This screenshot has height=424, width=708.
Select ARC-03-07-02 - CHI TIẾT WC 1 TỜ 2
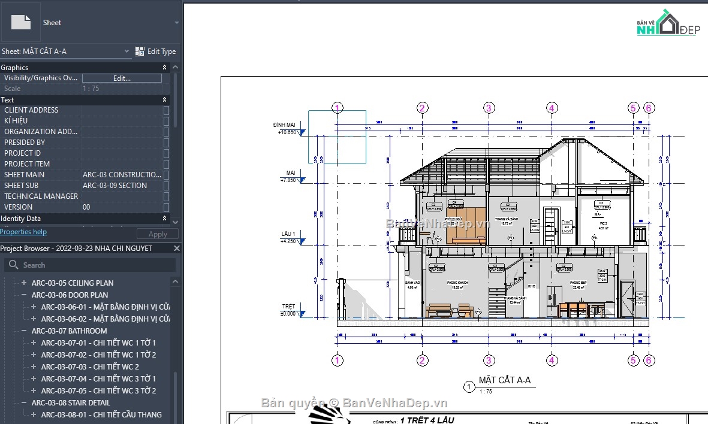(x=98, y=355)
